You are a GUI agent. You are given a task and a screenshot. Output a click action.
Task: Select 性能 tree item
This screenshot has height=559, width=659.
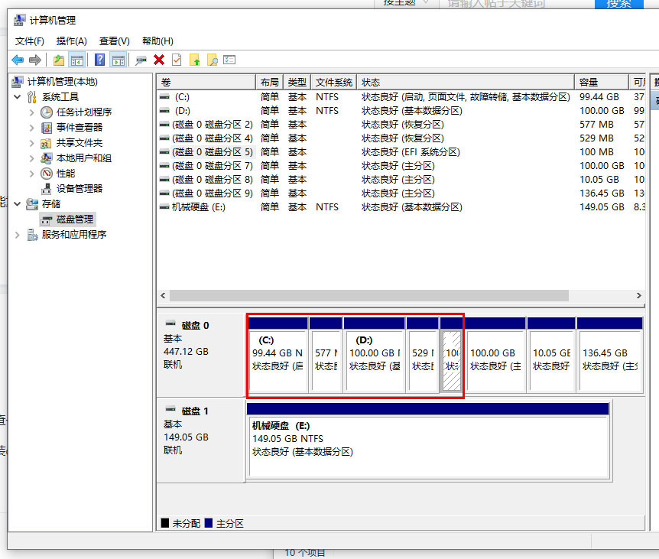tap(66, 173)
